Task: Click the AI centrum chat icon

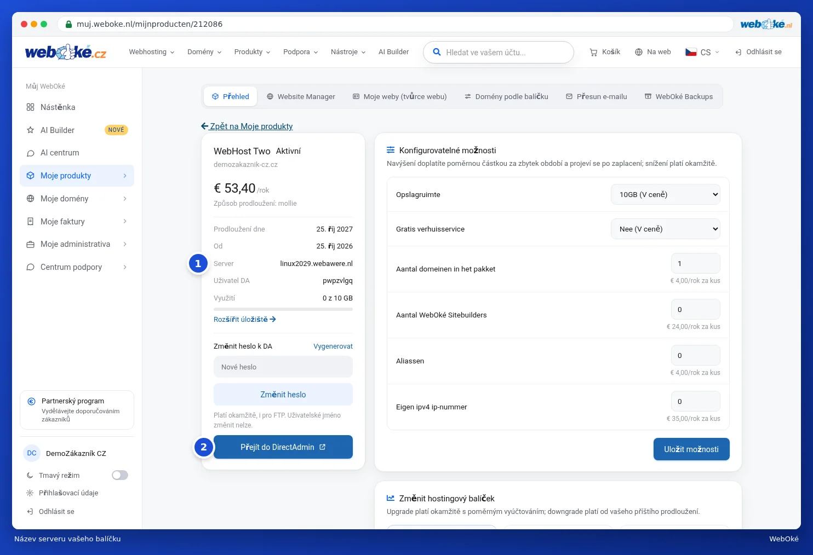Action: [x=30, y=153]
